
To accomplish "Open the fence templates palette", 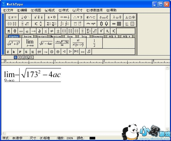I will [x=12, y=24].
